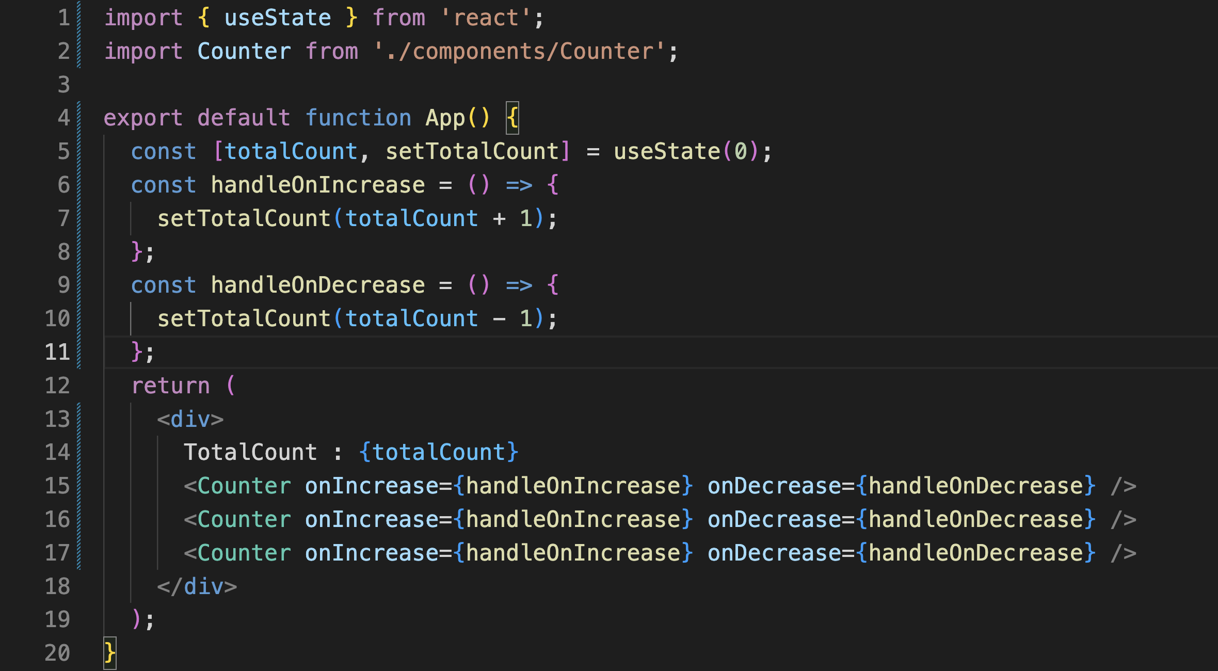This screenshot has width=1218, height=671.
Task: Click the plus operator on line 7
Action: [x=499, y=218]
